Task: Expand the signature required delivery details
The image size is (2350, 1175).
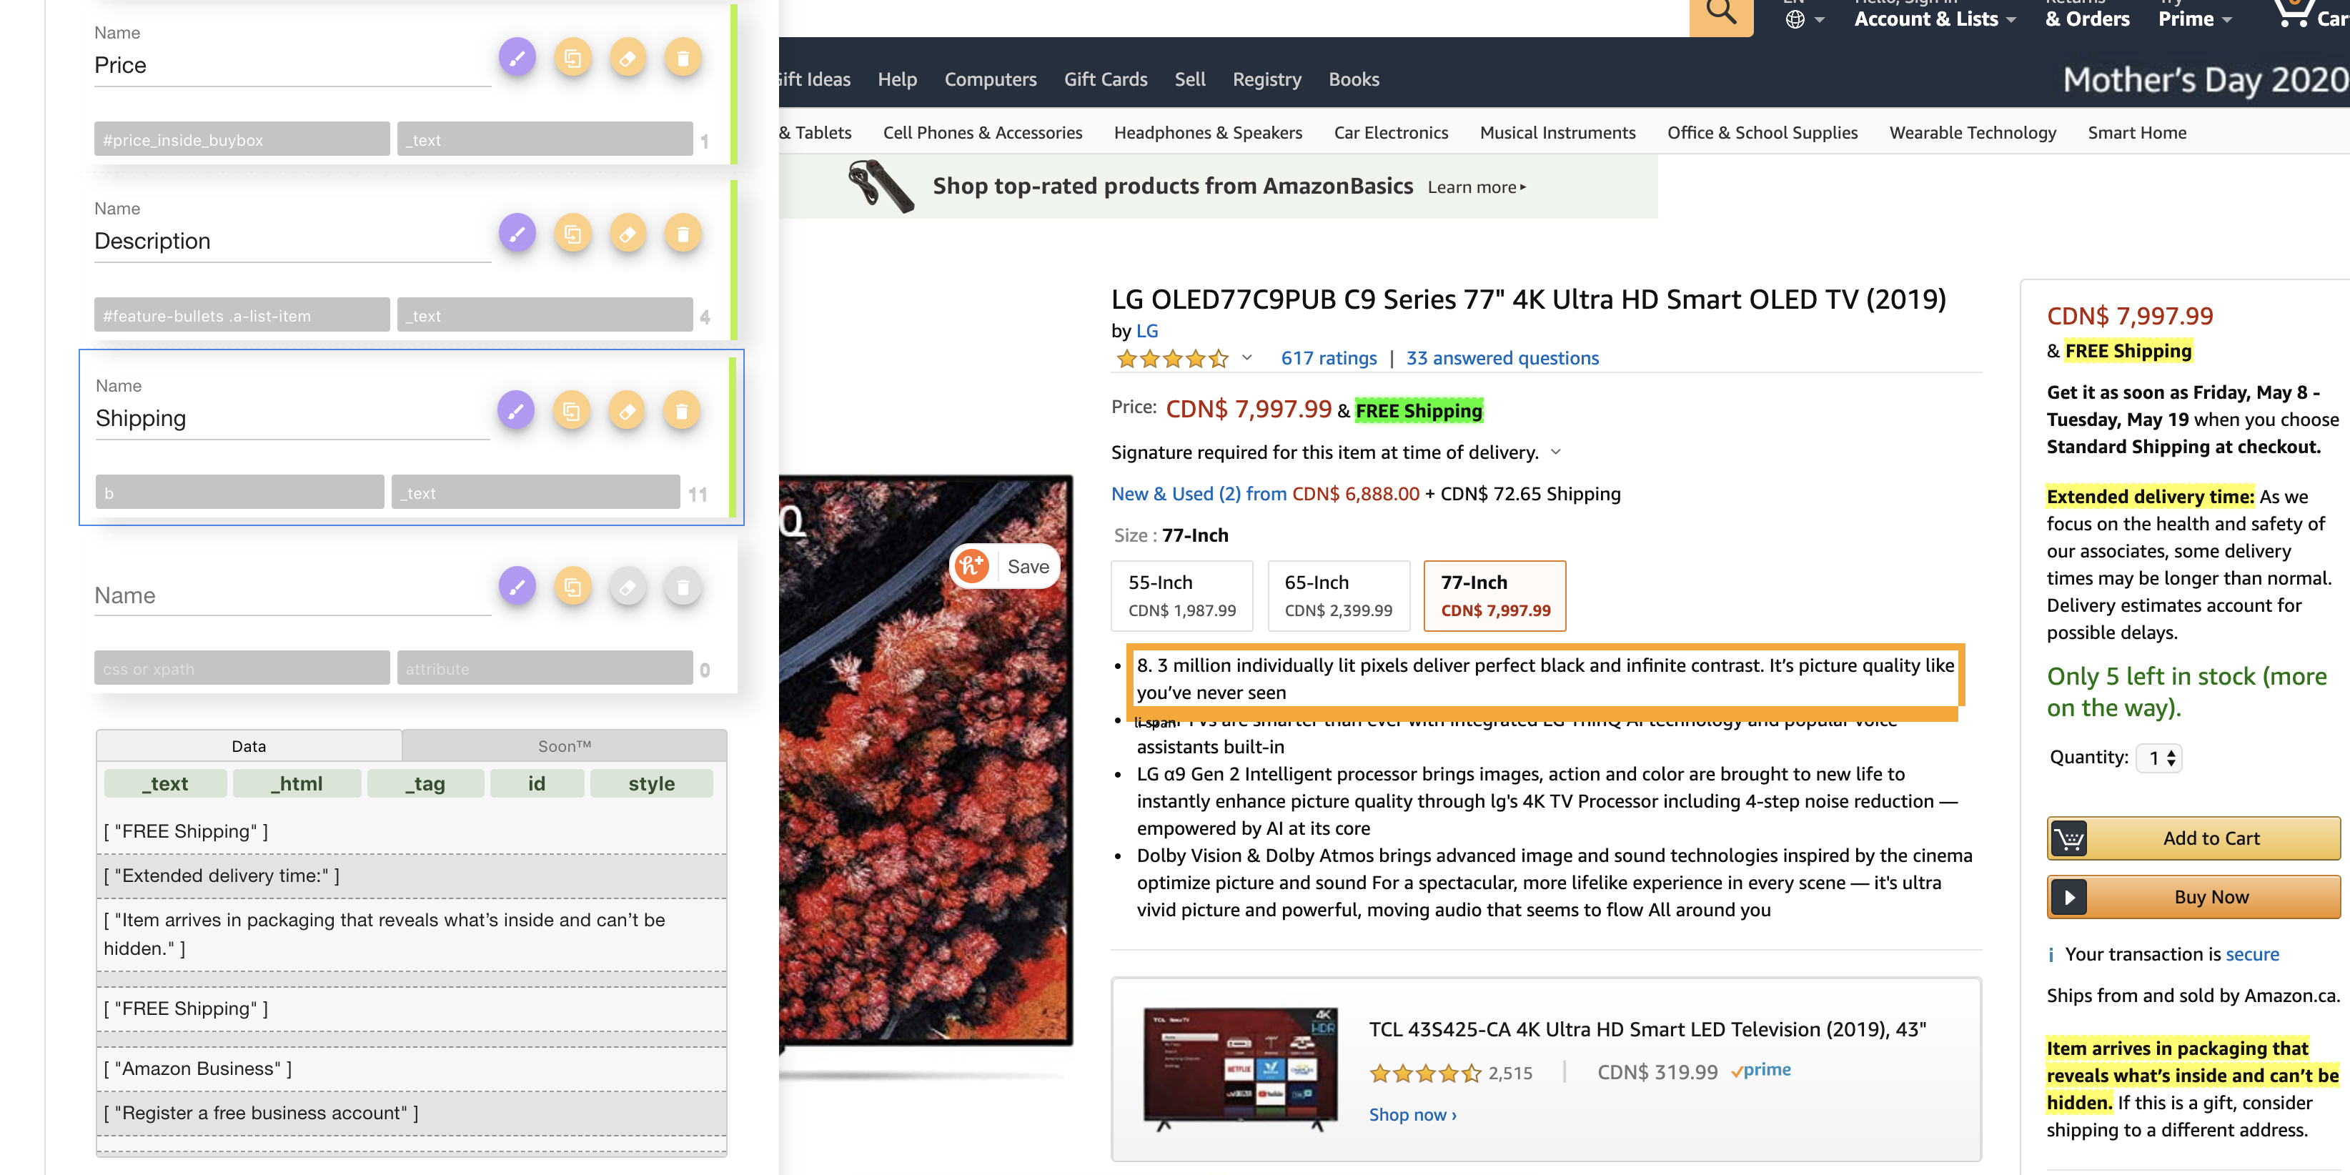Action: (x=1555, y=452)
